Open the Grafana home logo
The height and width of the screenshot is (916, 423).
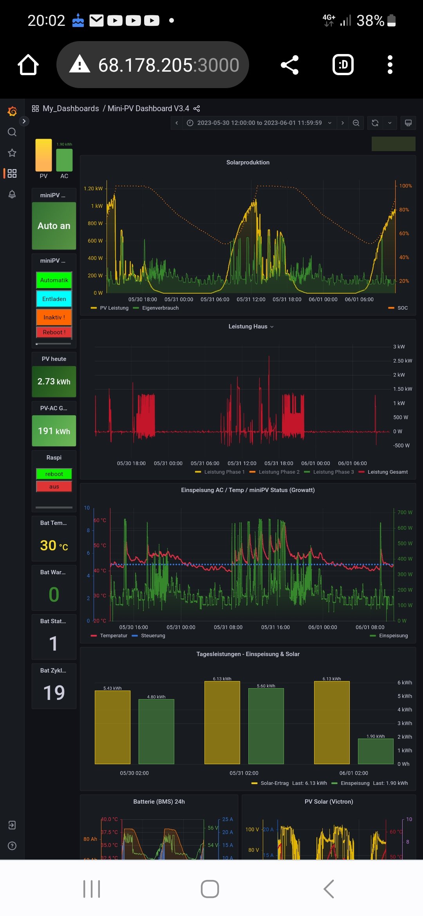click(12, 112)
